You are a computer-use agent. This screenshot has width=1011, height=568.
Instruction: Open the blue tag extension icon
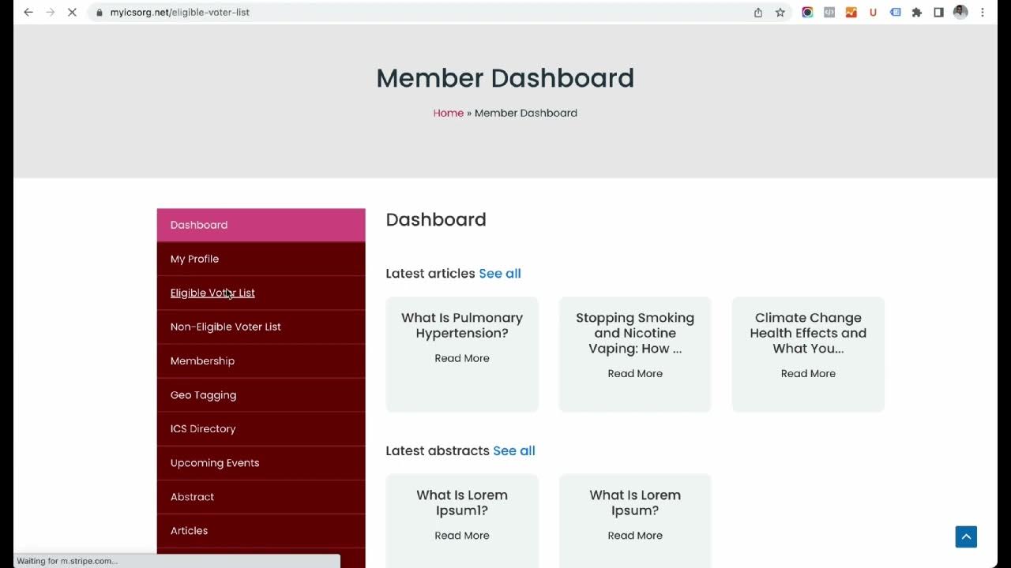[x=895, y=13]
